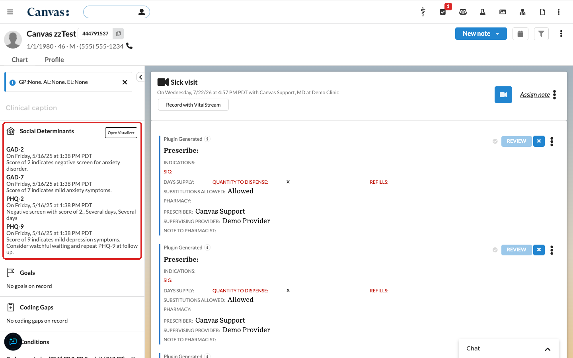The width and height of the screenshot is (573, 358).
Task: Click the Assign note link
Action: pos(535,95)
